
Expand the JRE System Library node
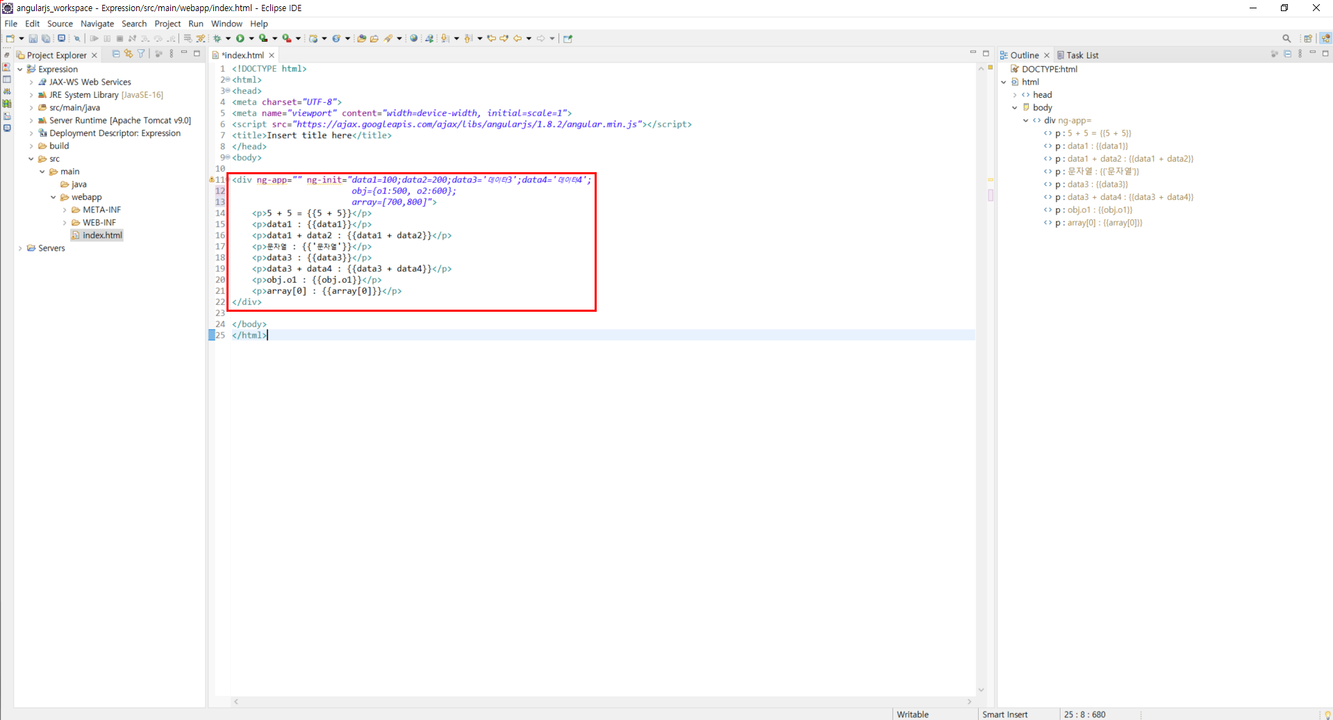pyautogui.click(x=31, y=95)
